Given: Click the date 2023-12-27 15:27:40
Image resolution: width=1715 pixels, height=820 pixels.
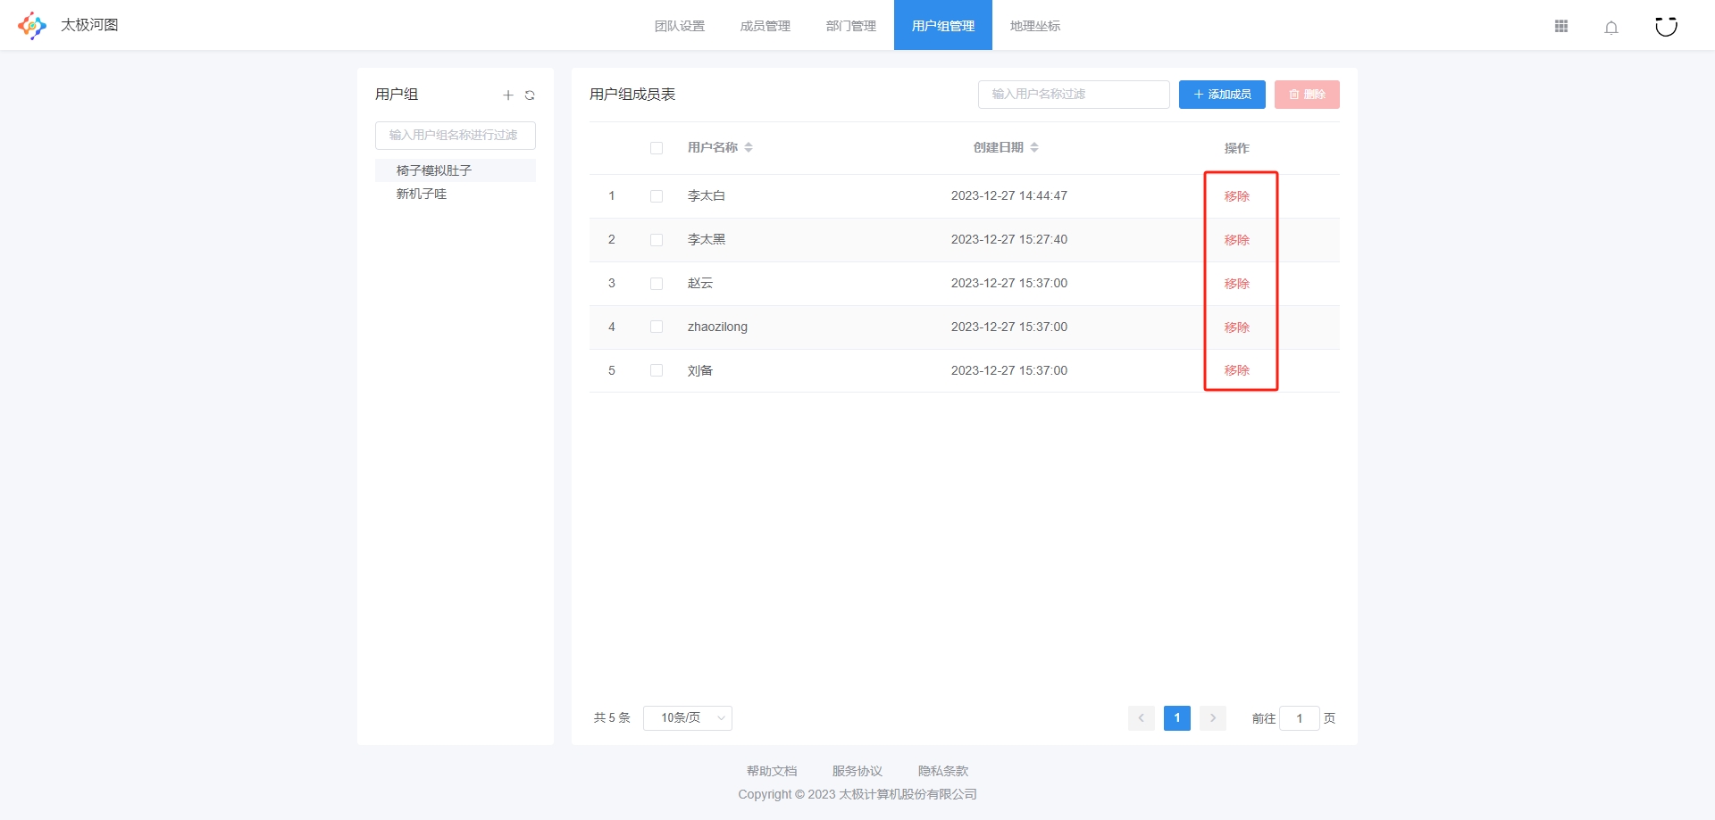Looking at the screenshot, I should point(1009,240).
